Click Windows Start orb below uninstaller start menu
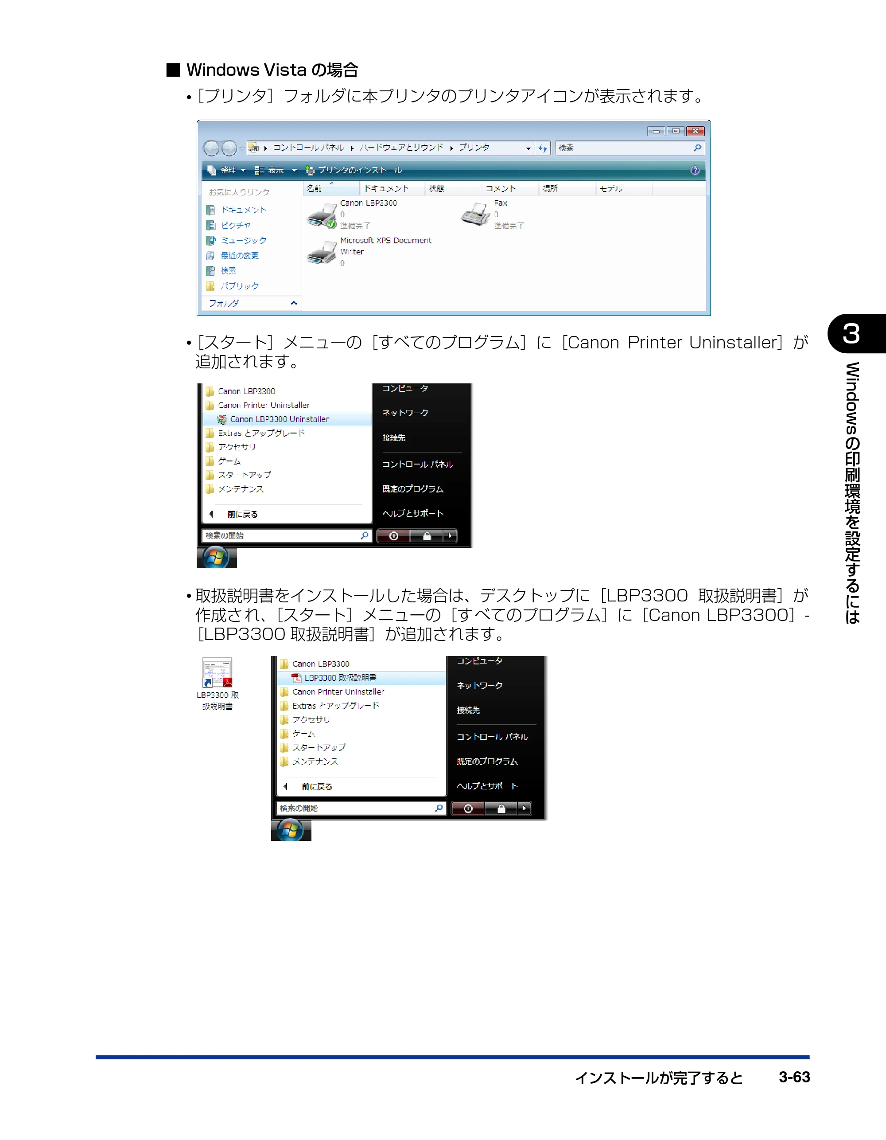Screen dimensions: 886x1140 pos(216,558)
